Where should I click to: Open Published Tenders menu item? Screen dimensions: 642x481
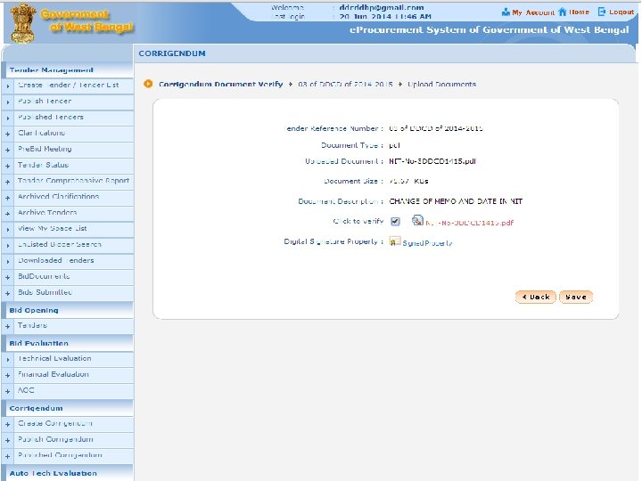pyautogui.click(x=51, y=117)
